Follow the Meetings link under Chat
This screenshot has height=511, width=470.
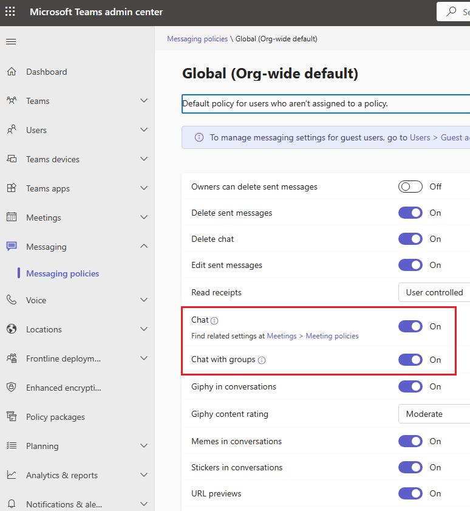pos(282,336)
